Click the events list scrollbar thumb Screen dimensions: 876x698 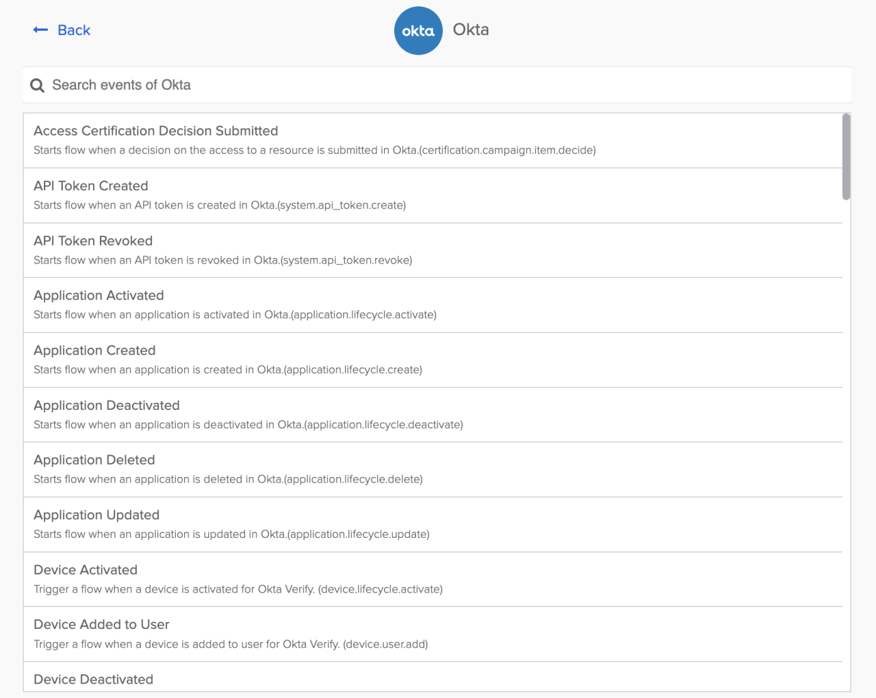tap(847, 157)
